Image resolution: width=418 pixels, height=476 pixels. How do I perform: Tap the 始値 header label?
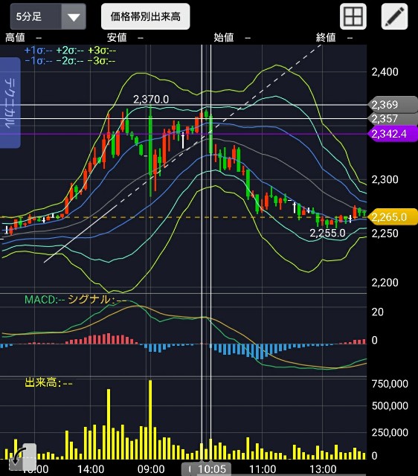click(x=224, y=38)
